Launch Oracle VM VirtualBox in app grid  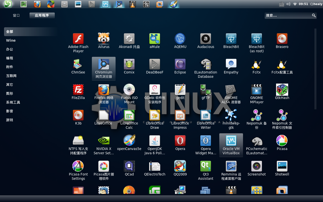[231, 145]
